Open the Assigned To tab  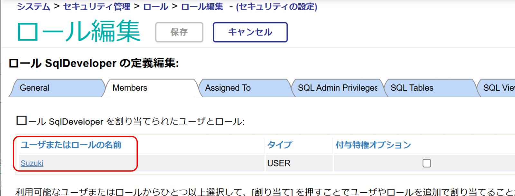coord(228,88)
